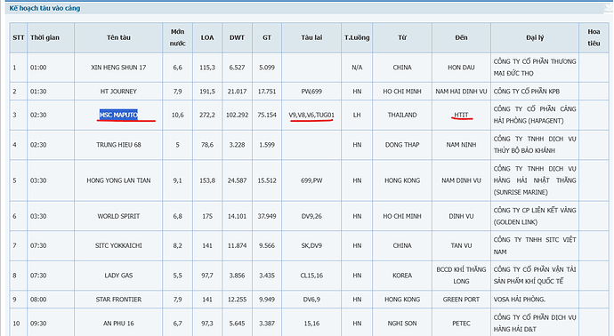This screenshot has width=614, height=336.
Task: Click origin KOREA
Action: (x=402, y=276)
